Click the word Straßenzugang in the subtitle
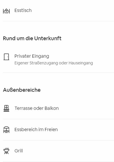 (x=44, y=63)
